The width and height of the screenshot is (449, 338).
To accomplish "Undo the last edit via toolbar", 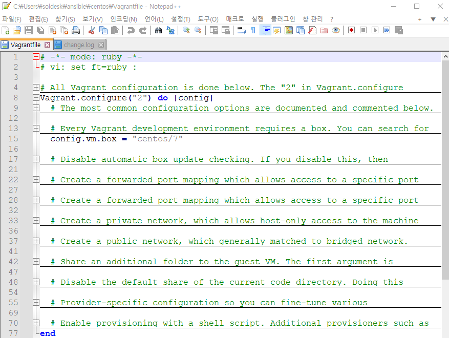I will (x=131, y=30).
